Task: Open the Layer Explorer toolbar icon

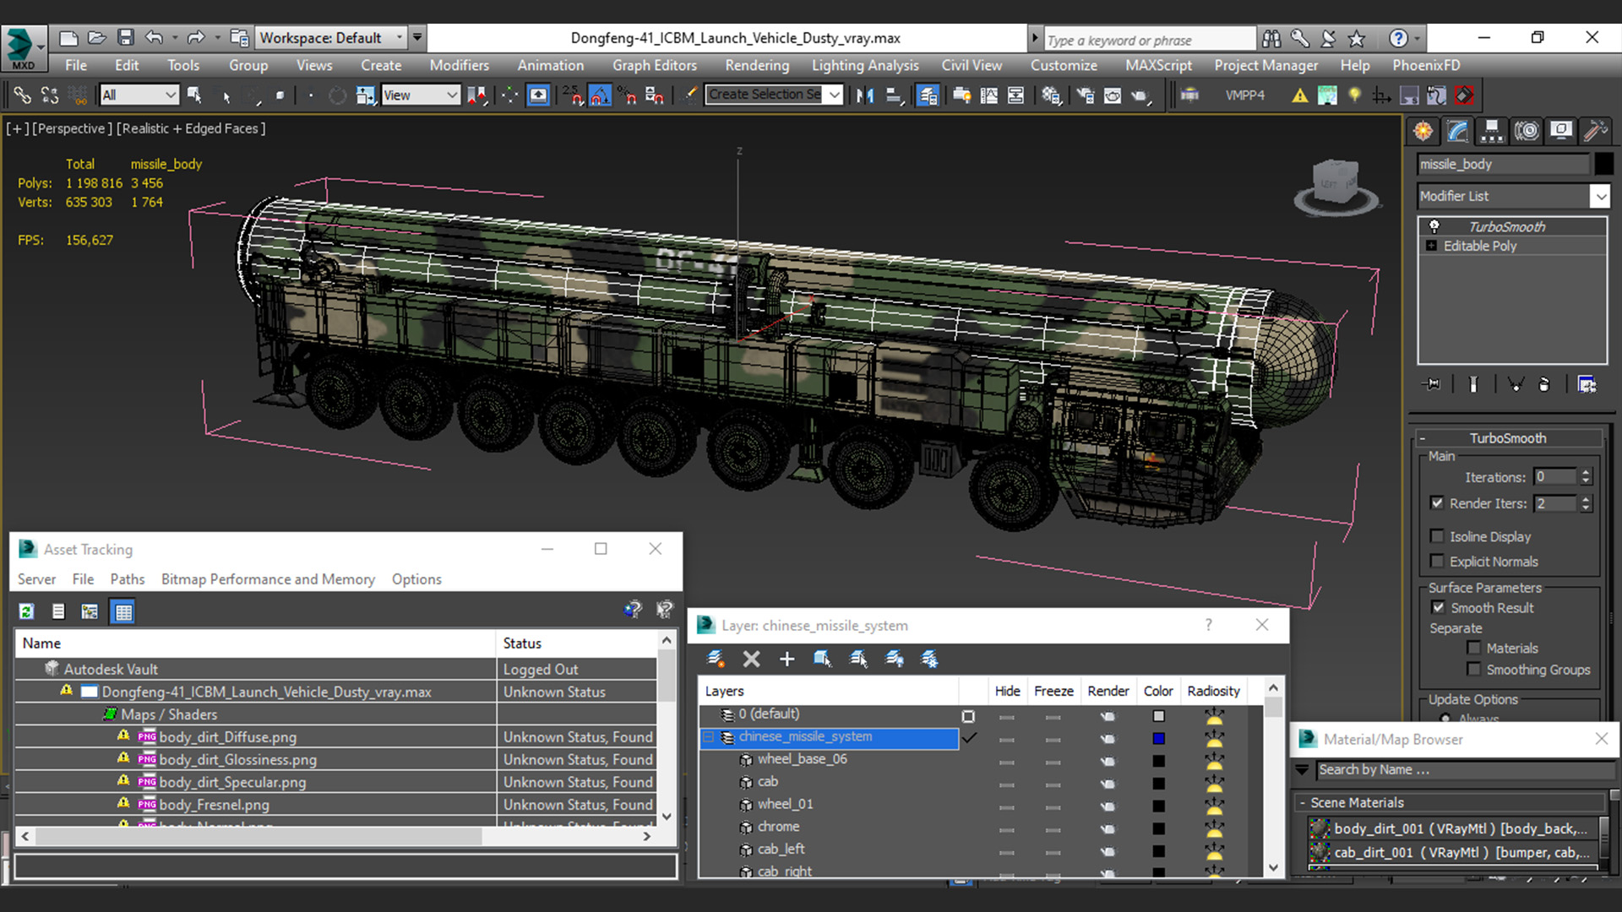Action: (928, 95)
